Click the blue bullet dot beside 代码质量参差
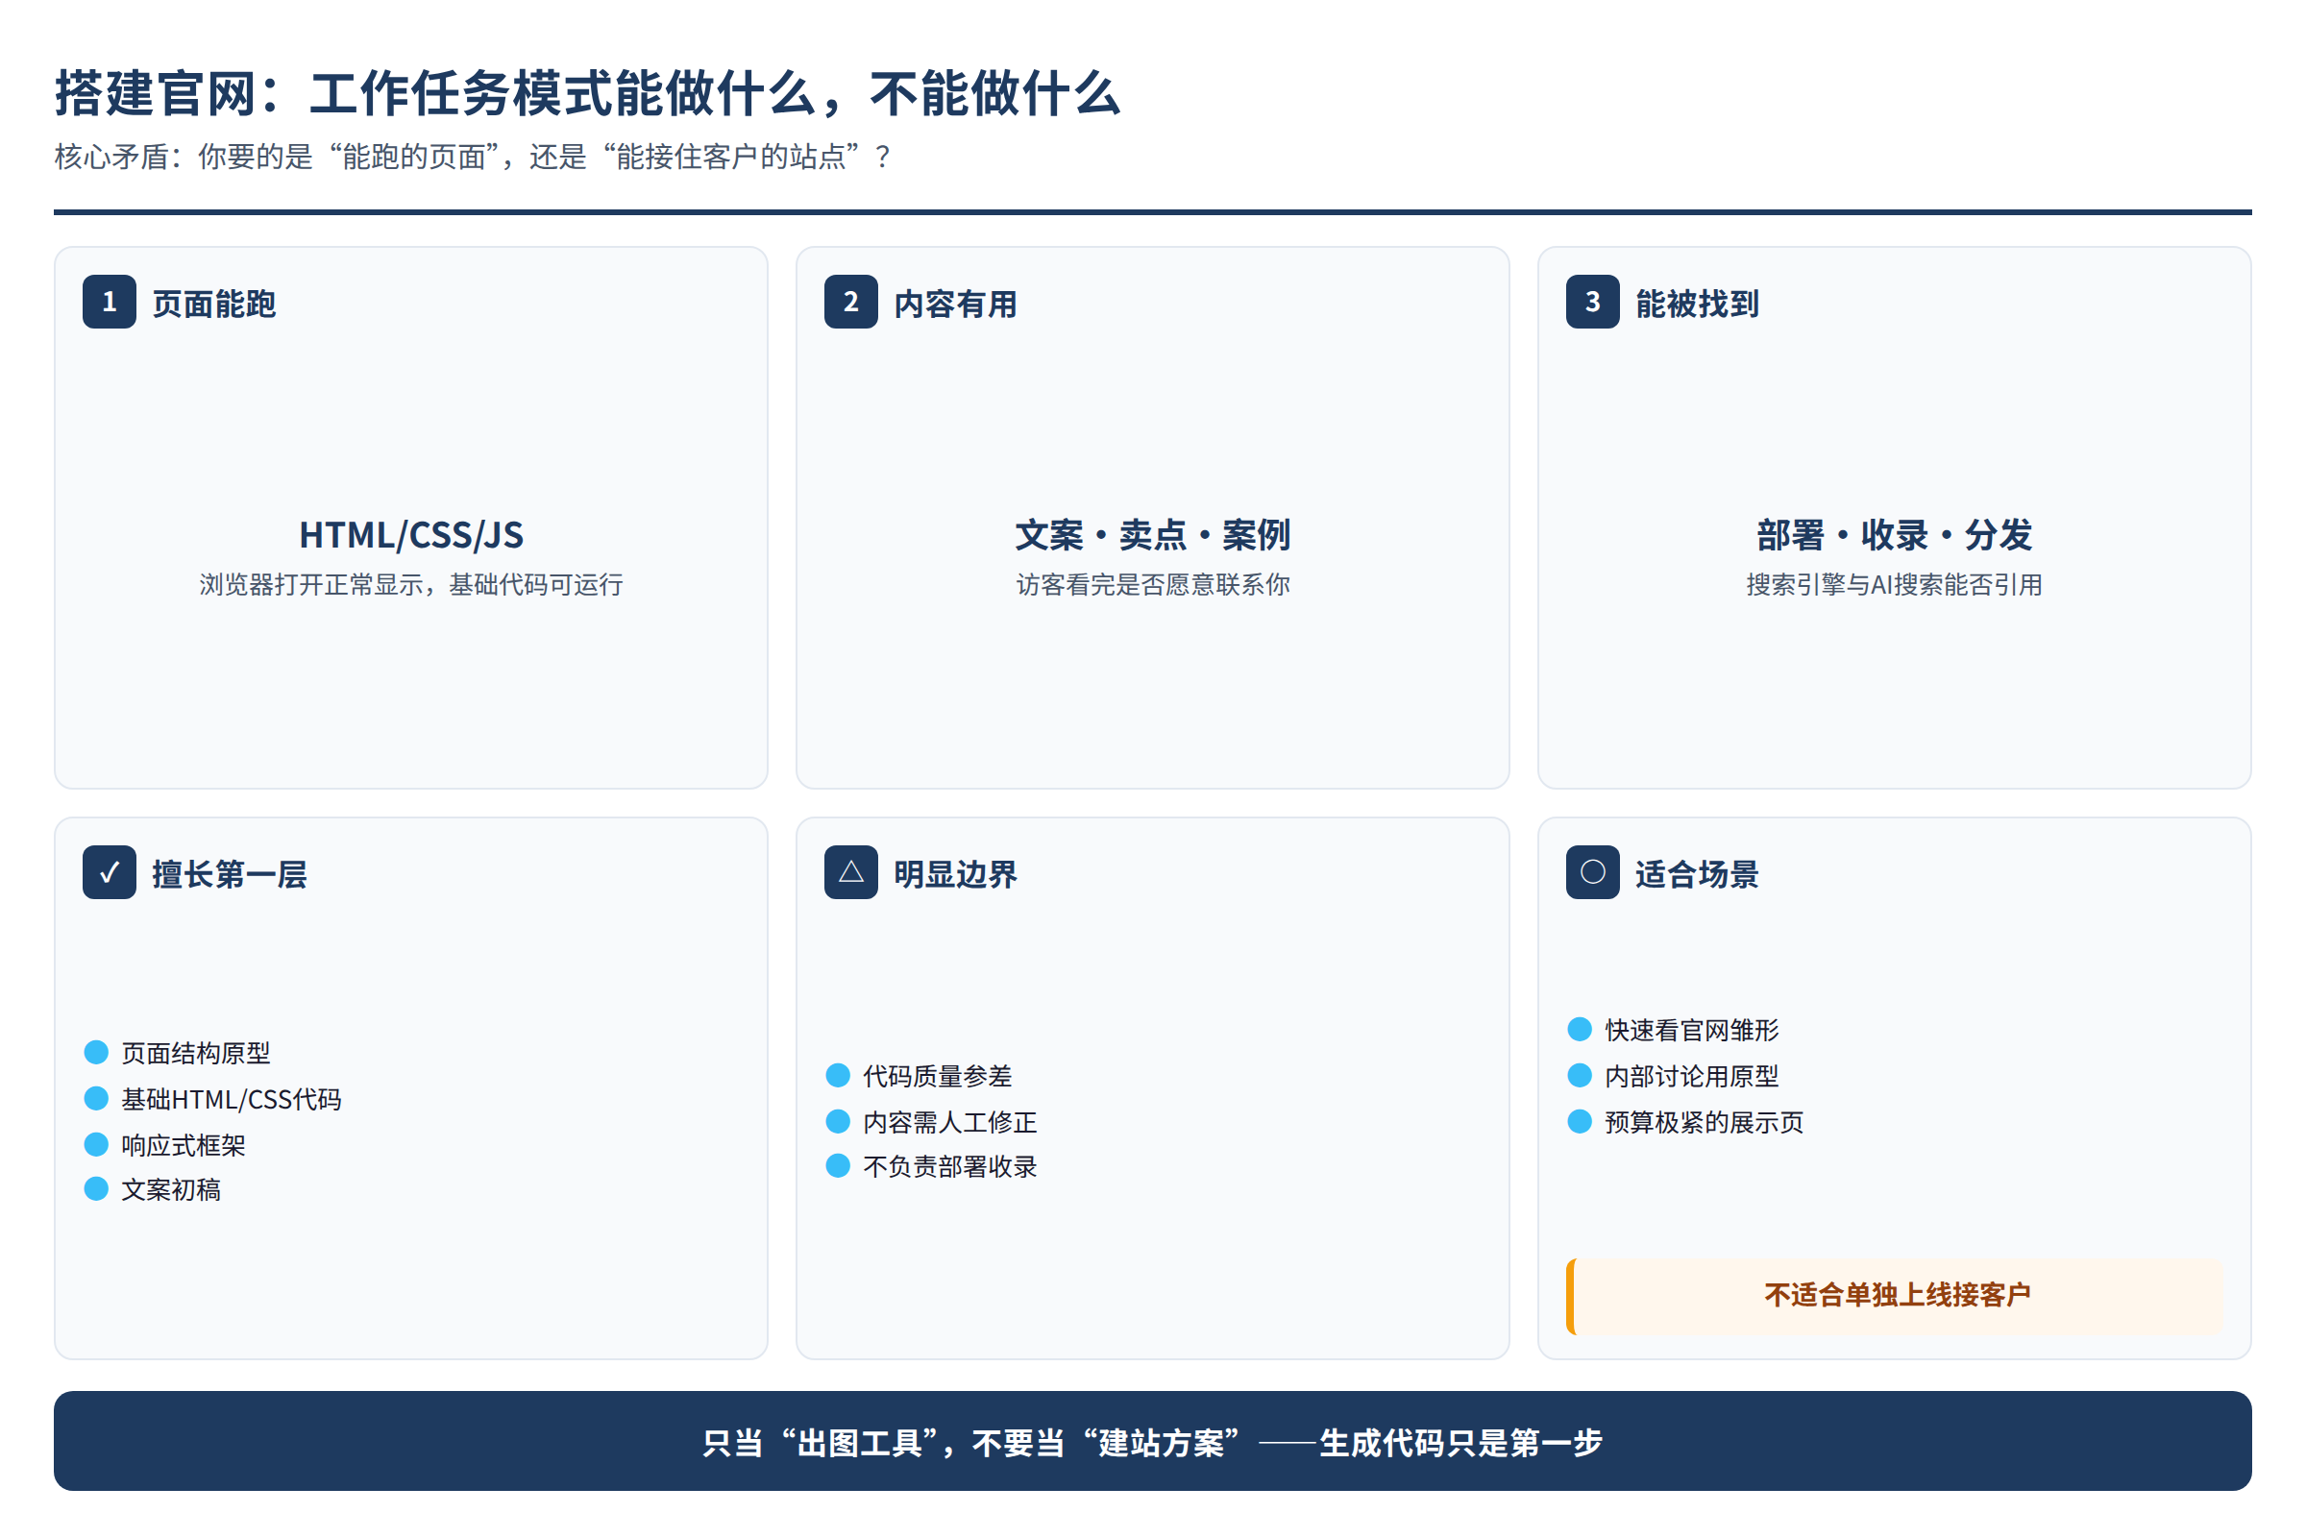The height and width of the screenshot is (1537, 2306). [x=838, y=1076]
